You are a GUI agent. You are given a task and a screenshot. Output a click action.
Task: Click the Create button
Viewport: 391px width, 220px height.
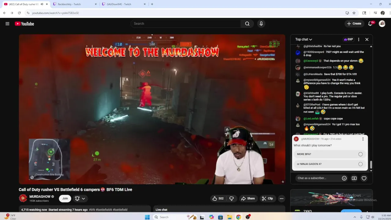click(x=354, y=24)
